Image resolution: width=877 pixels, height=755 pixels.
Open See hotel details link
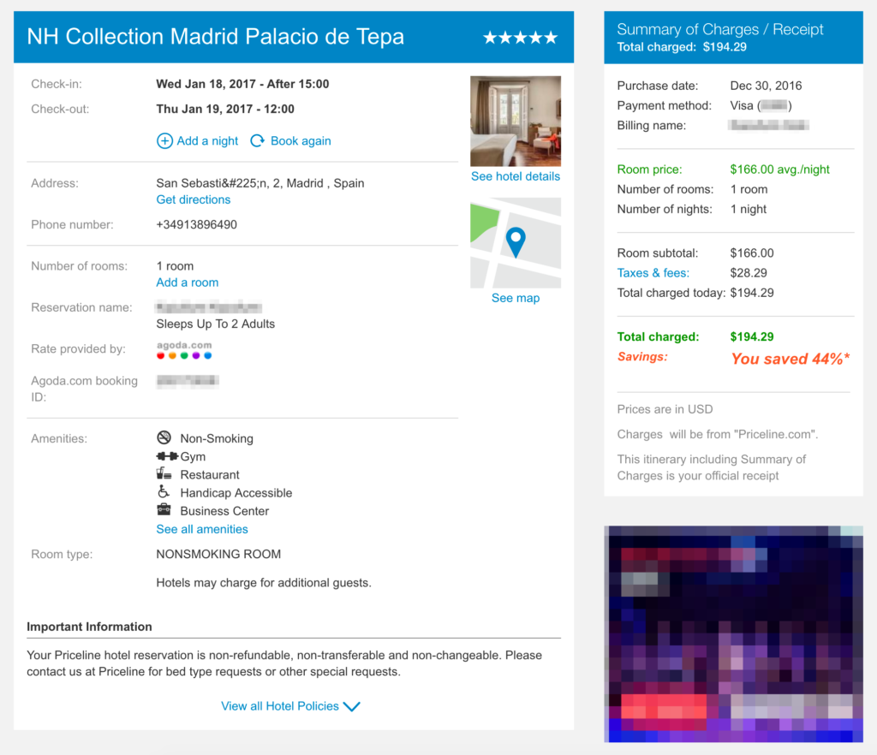coord(516,176)
